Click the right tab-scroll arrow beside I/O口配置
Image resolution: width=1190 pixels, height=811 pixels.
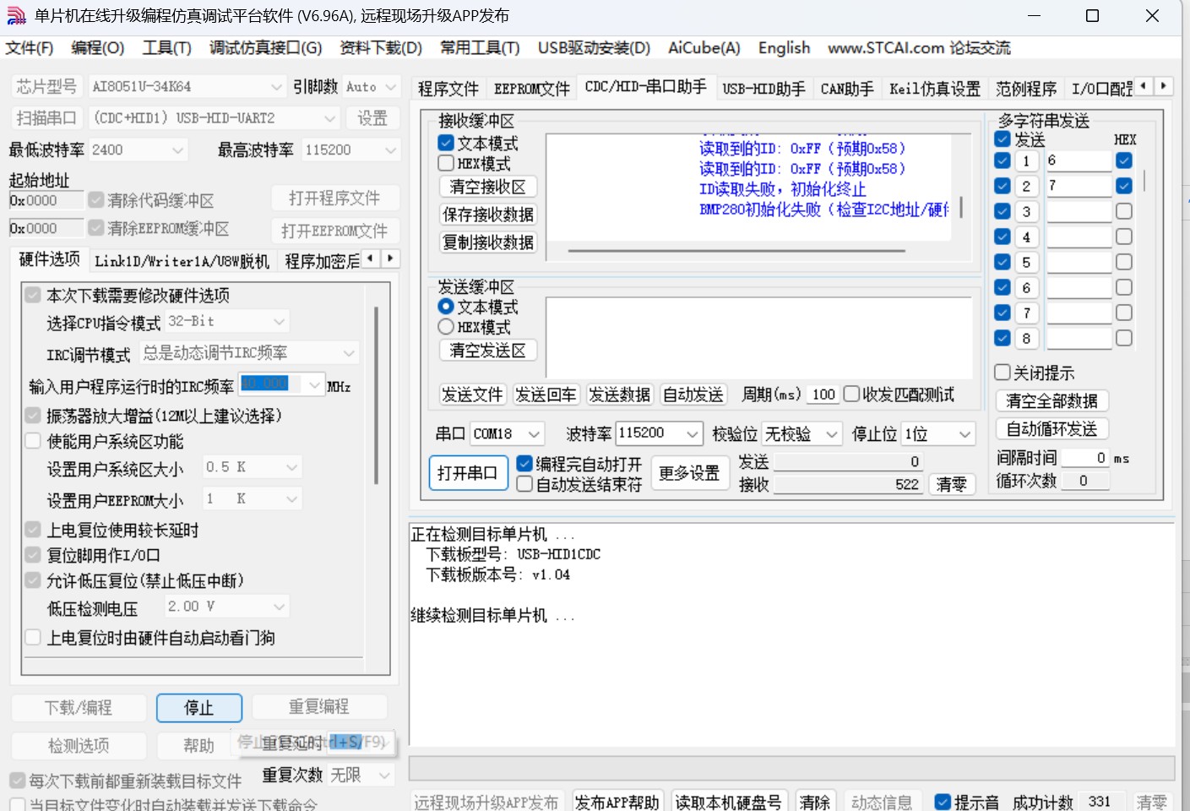pos(1164,86)
